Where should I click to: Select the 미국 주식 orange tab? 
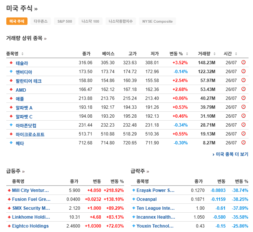point(17,21)
